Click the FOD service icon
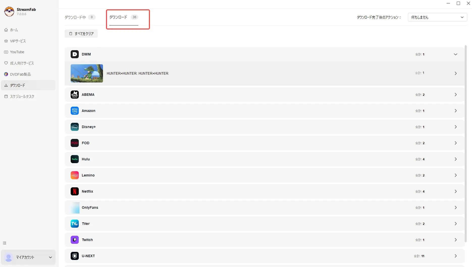 pyautogui.click(x=75, y=143)
